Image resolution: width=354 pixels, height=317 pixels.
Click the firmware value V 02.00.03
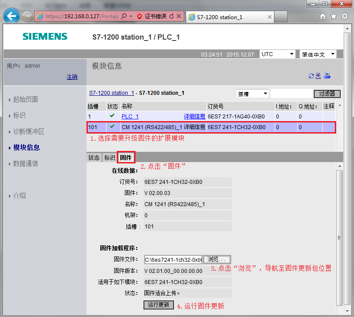(x=157, y=193)
